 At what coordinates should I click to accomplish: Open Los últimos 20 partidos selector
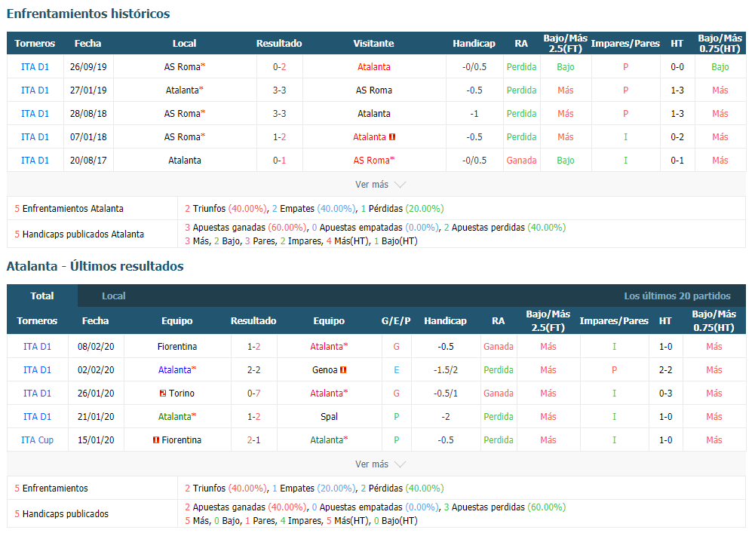(x=677, y=296)
